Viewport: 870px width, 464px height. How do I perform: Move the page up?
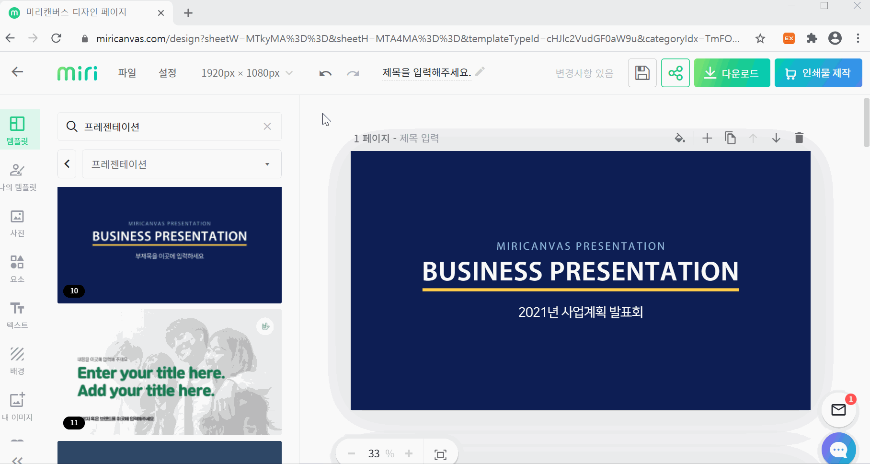click(753, 138)
